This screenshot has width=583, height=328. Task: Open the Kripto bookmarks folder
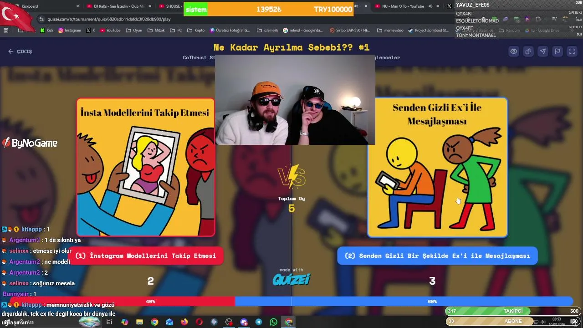196,31
